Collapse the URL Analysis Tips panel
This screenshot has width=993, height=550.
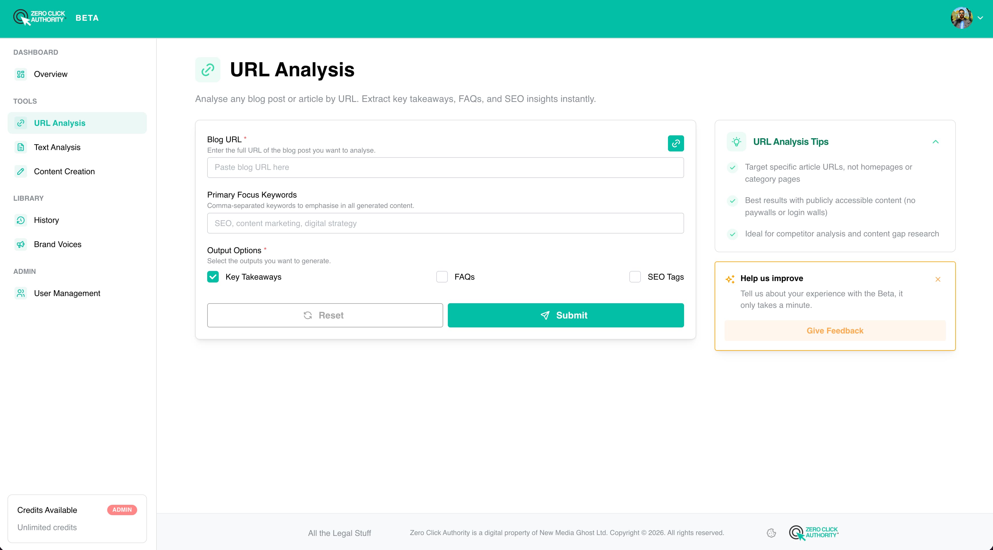click(x=936, y=142)
